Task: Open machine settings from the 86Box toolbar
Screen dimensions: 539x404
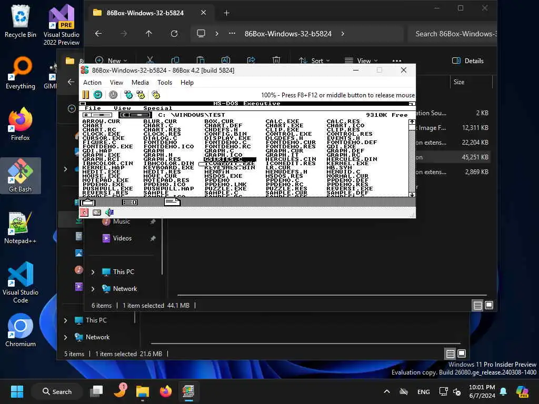Action: tap(156, 95)
